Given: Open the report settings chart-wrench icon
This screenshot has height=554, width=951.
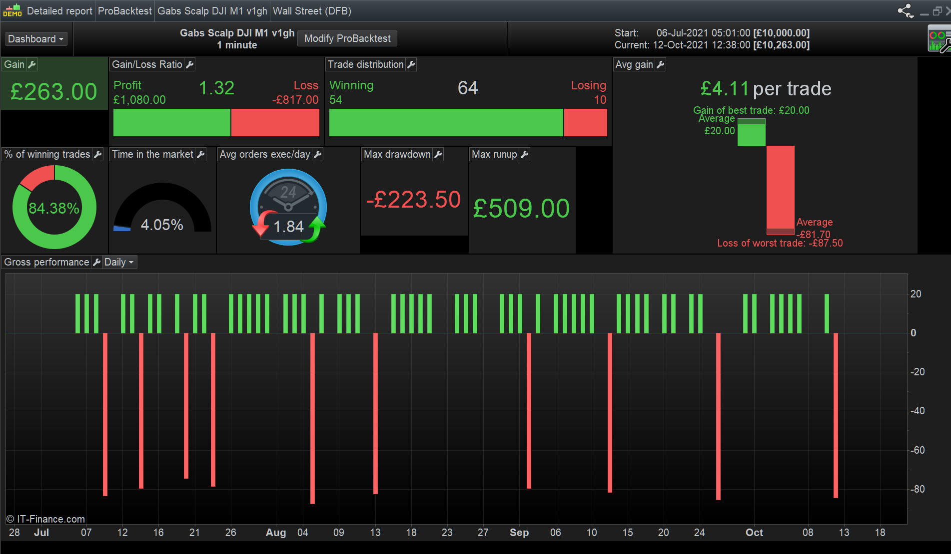Looking at the screenshot, I should point(939,40).
